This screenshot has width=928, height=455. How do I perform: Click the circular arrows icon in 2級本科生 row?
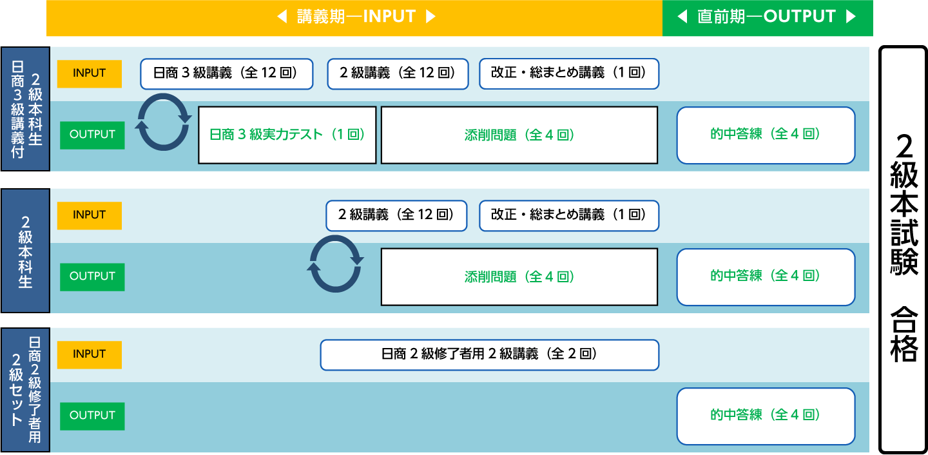[335, 264]
